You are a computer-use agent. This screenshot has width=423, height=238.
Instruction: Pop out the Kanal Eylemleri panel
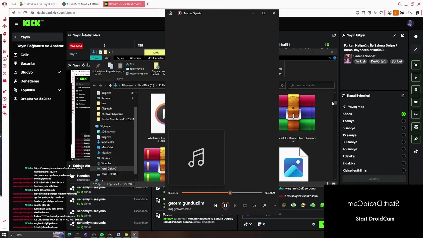click(x=403, y=95)
